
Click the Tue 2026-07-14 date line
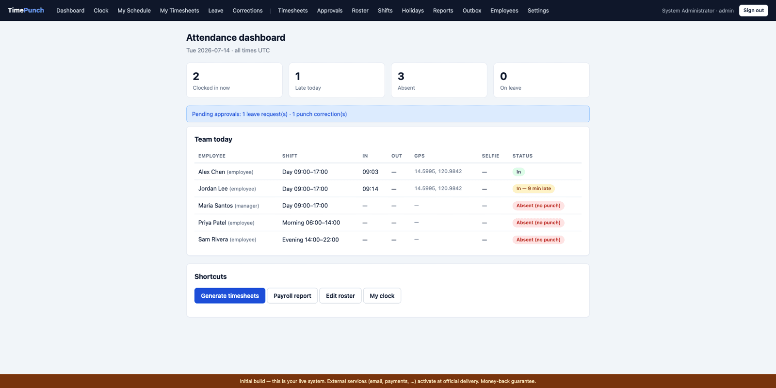(228, 50)
